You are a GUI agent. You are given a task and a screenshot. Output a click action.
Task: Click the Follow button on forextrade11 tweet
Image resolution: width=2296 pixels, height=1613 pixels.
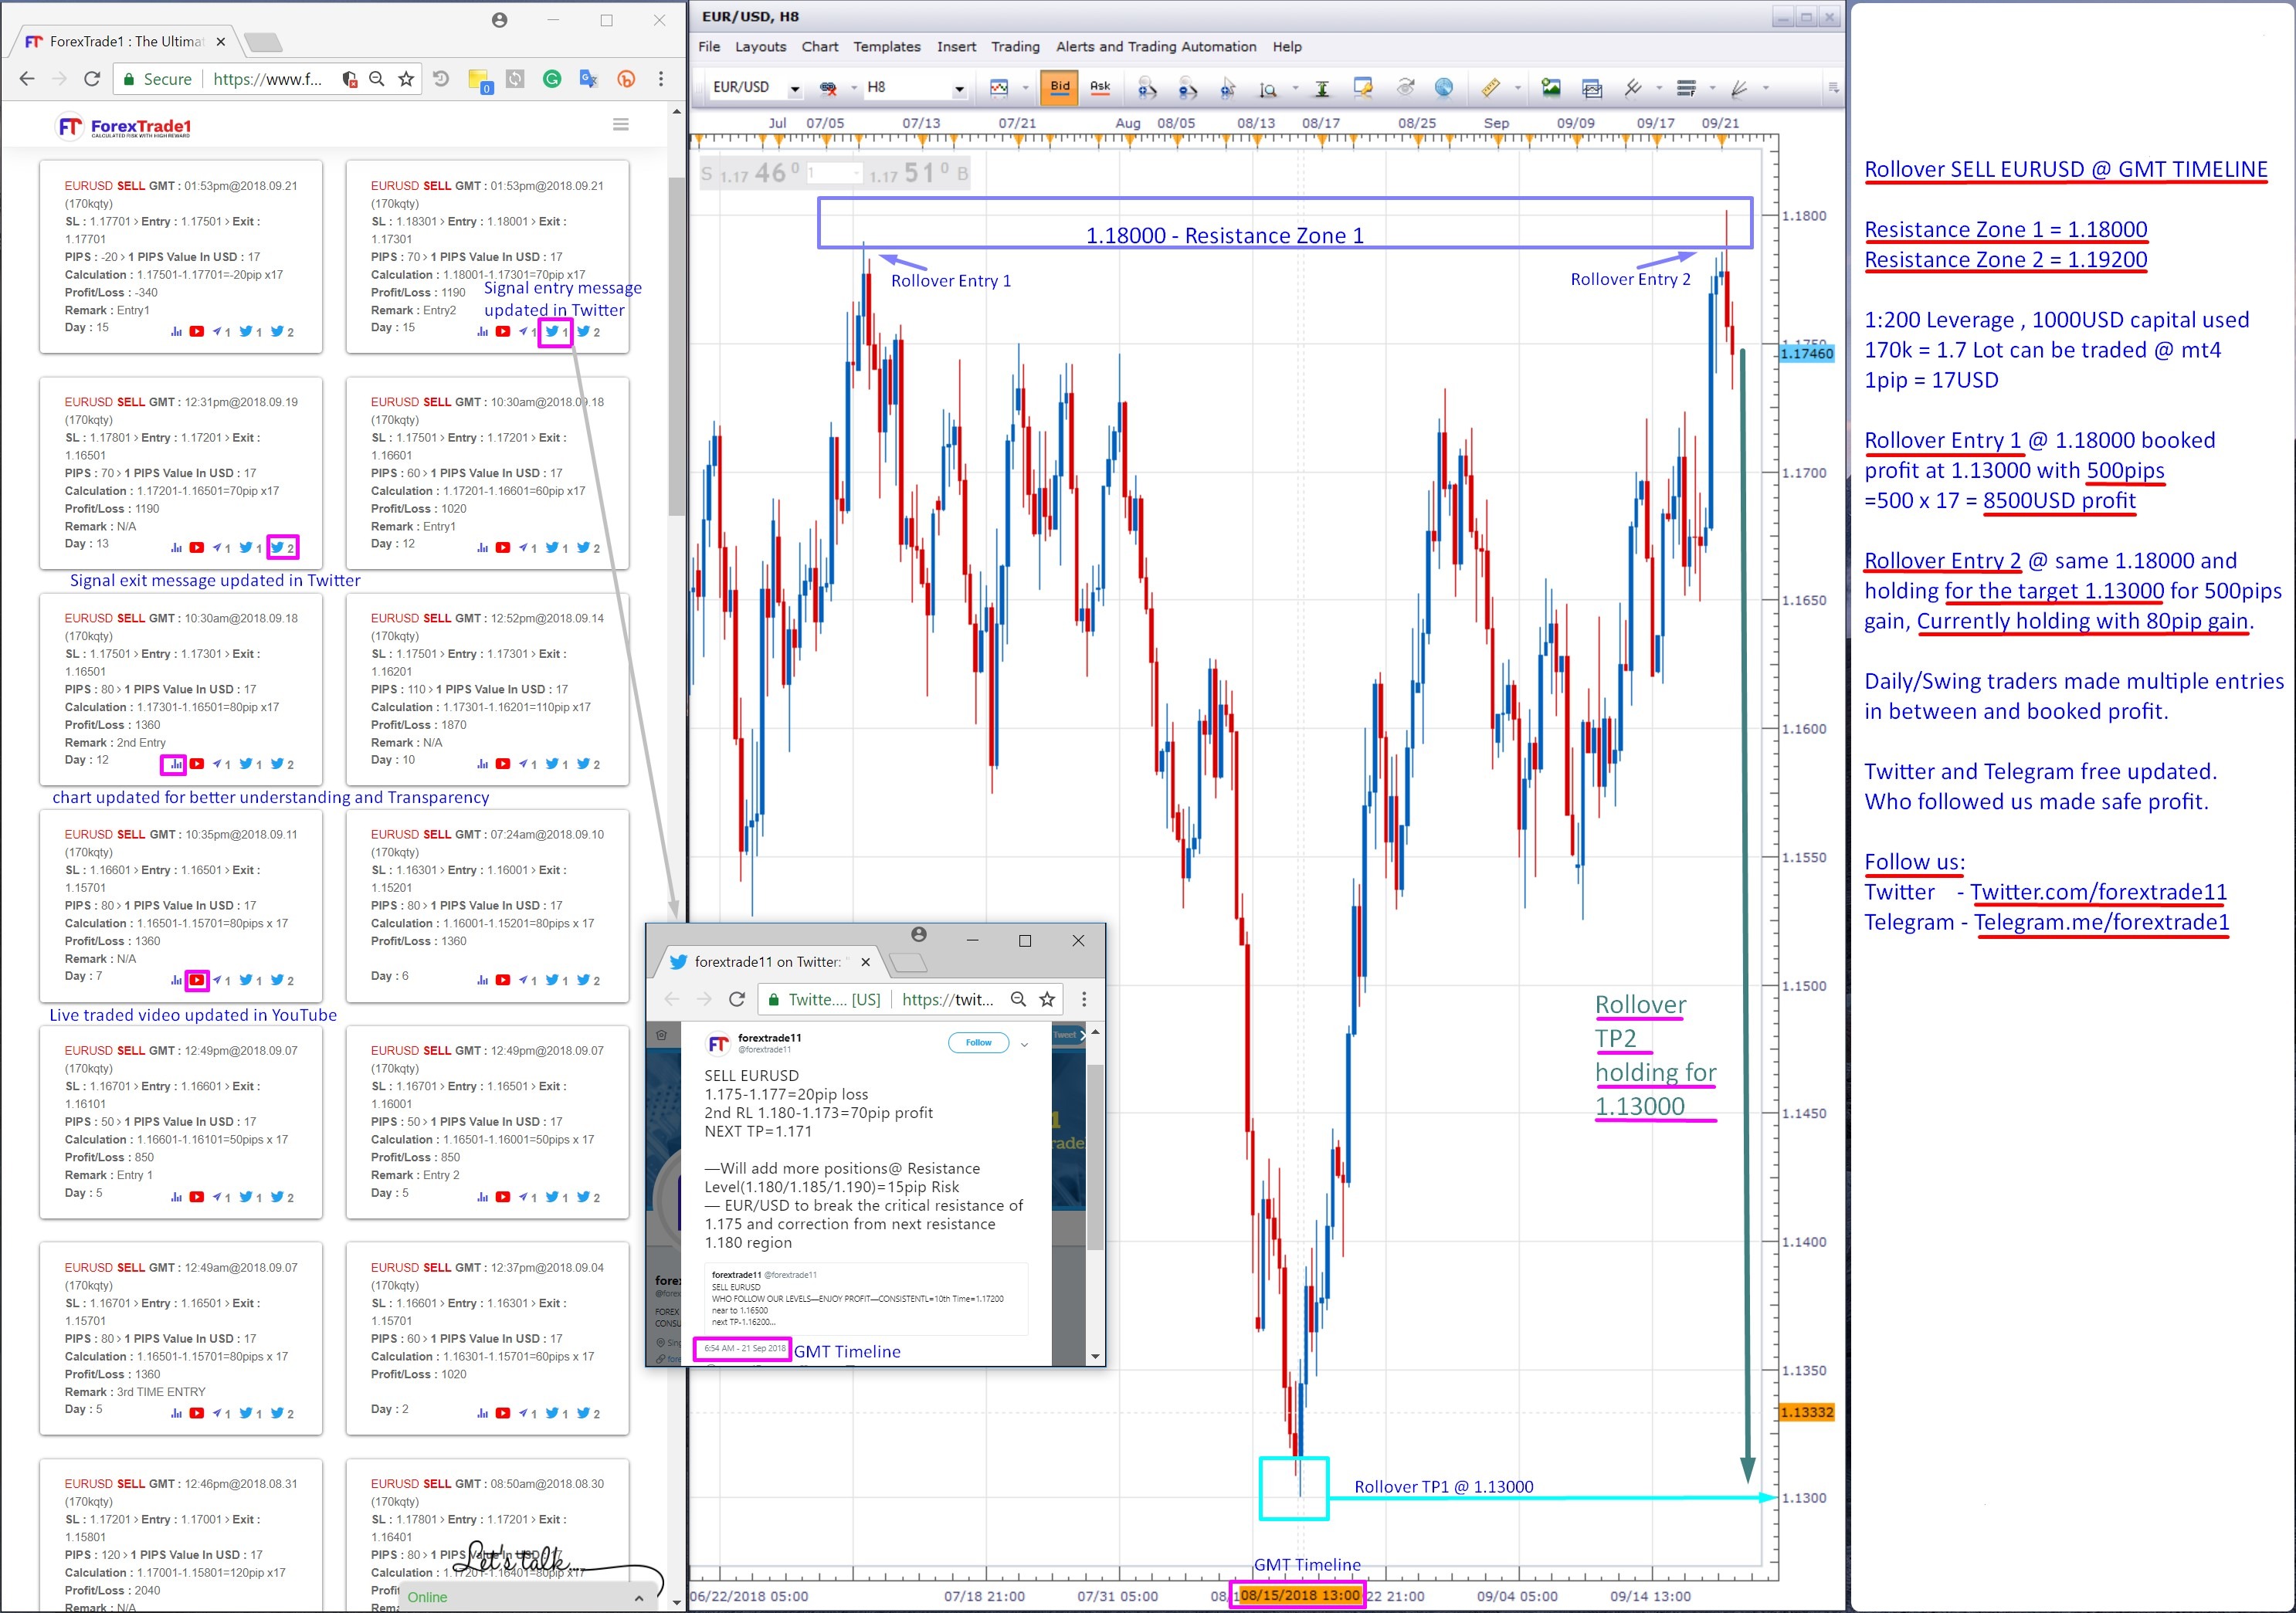point(978,1043)
